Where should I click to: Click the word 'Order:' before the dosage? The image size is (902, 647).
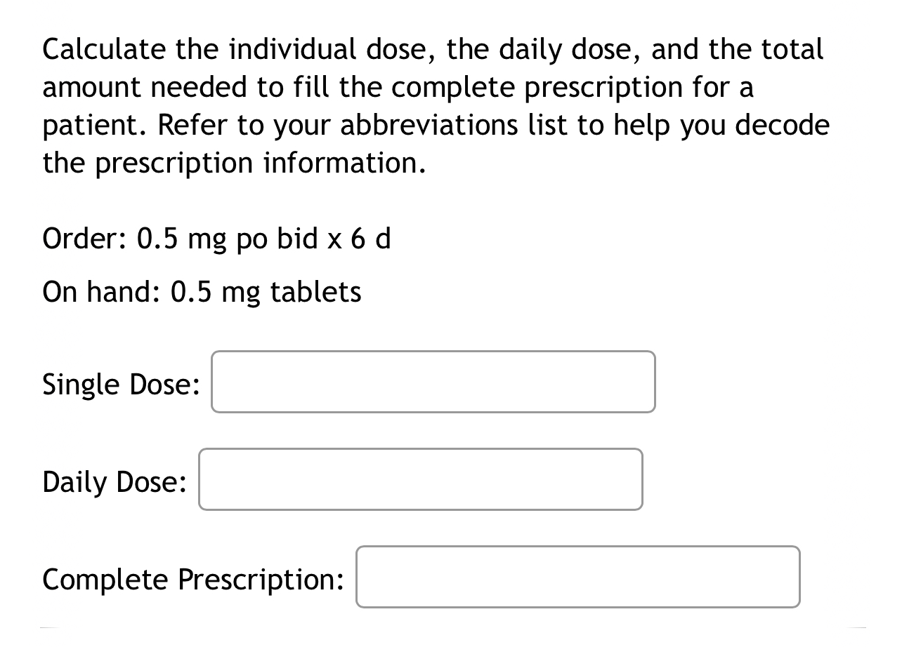[84, 239]
